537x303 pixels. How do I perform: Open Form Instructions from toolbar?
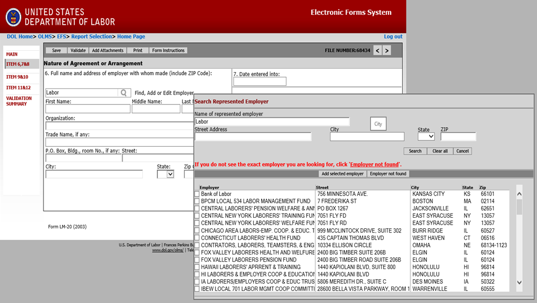168,50
